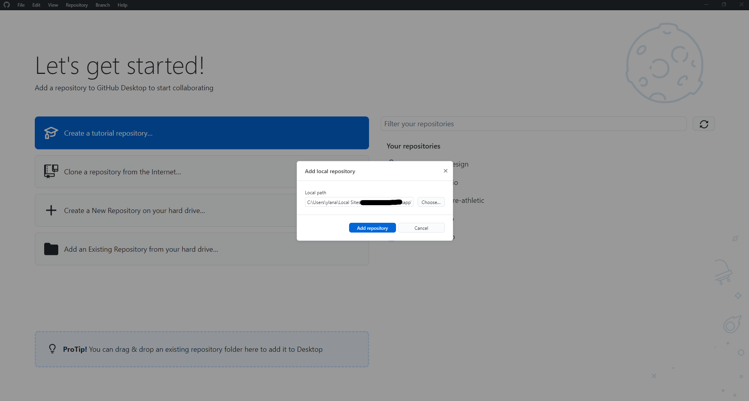Click the graduation cap tutorial icon
The width and height of the screenshot is (749, 401).
51,133
